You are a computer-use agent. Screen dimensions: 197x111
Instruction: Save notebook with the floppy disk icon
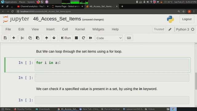pyautogui.click(x=5, y=38)
